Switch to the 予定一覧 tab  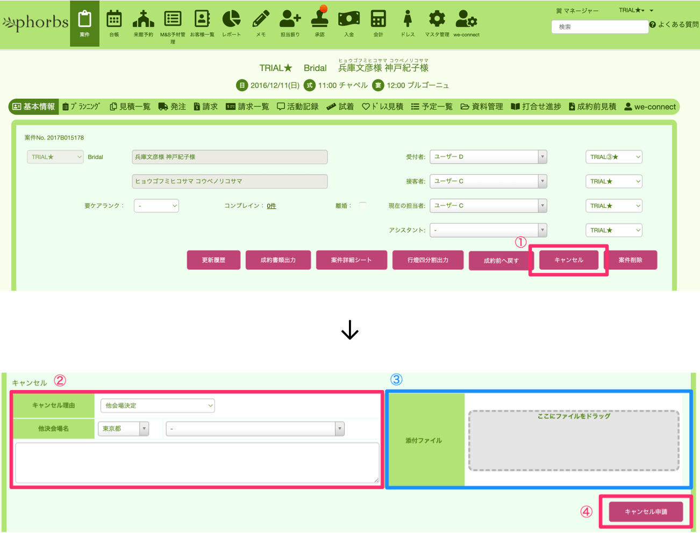point(432,106)
